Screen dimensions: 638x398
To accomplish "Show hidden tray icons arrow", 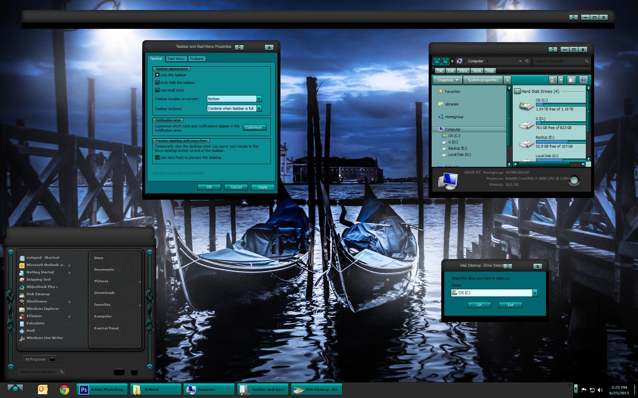I will click(576, 388).
